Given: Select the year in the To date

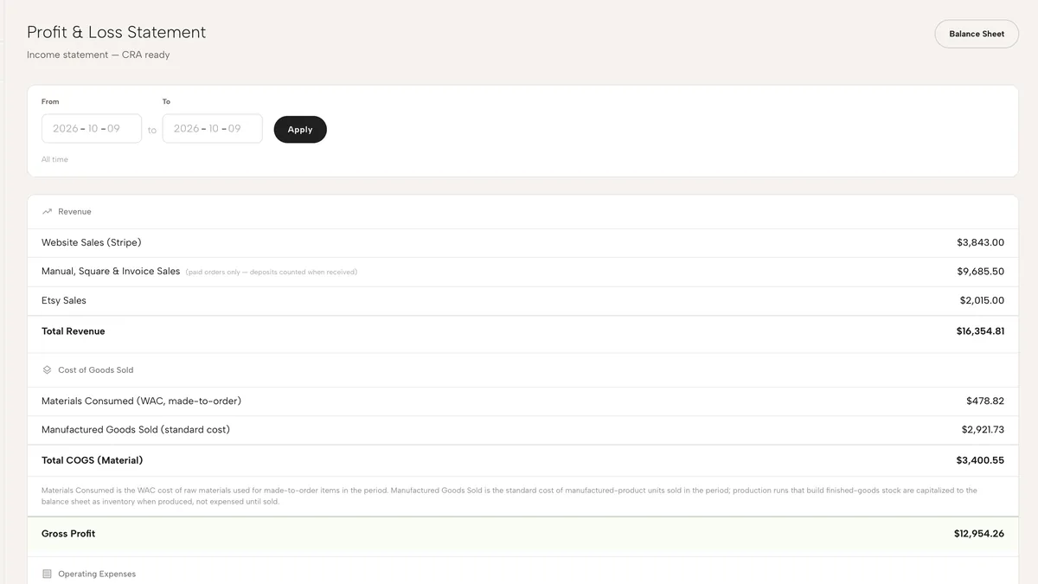Looking at the screenshot, I should pyautogui.click(x=187, y=129).
